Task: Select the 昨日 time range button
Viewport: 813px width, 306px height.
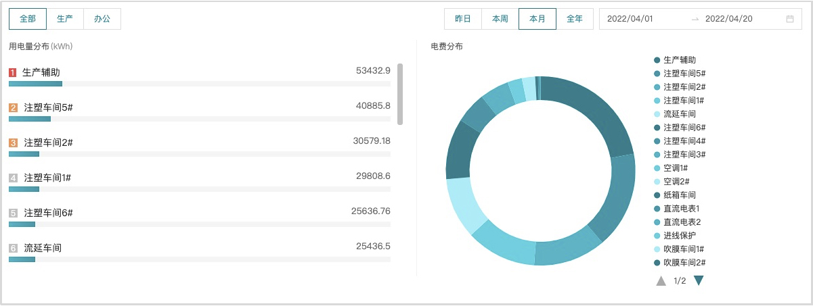Action: coord(463,19)
